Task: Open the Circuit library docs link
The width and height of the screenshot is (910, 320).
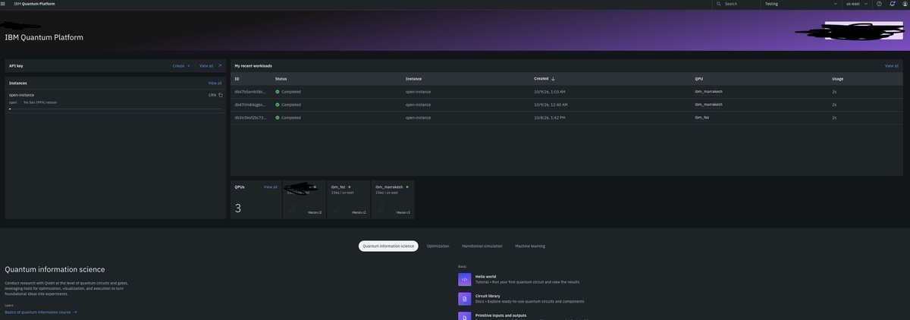Action: (488, 296)
